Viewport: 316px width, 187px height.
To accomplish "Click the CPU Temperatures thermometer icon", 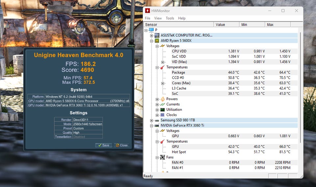I will point(162,67).
